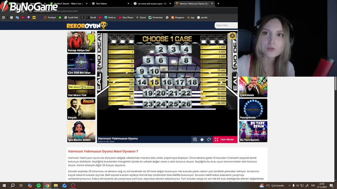This screenshot has width=337, height=189.
Task: Open the South Park bookmark
Action: click(x=71, y=18)
